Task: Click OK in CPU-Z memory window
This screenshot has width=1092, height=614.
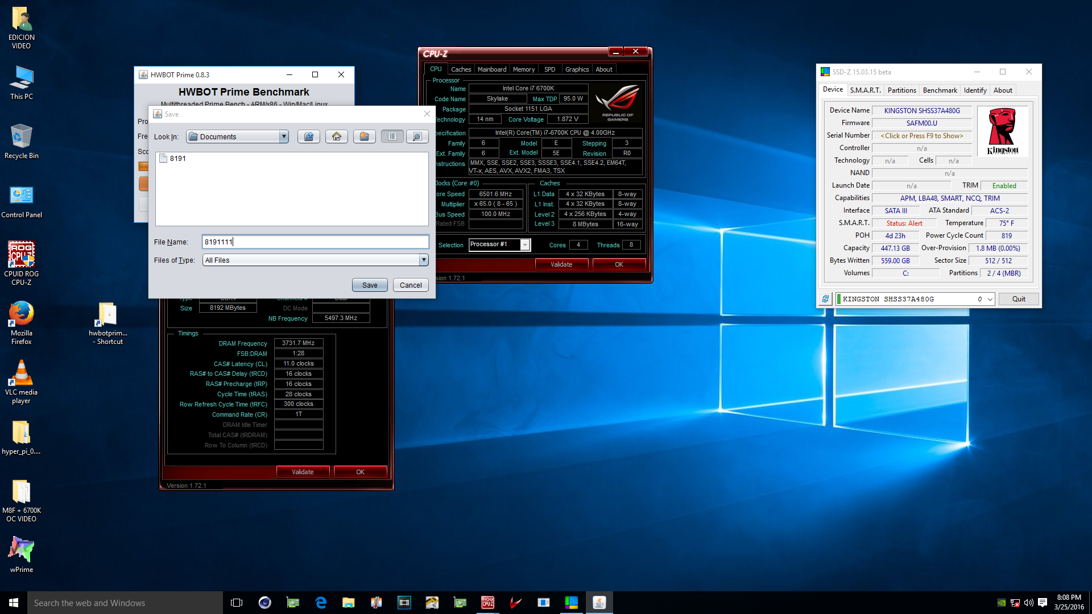Action: click(360, 472)
